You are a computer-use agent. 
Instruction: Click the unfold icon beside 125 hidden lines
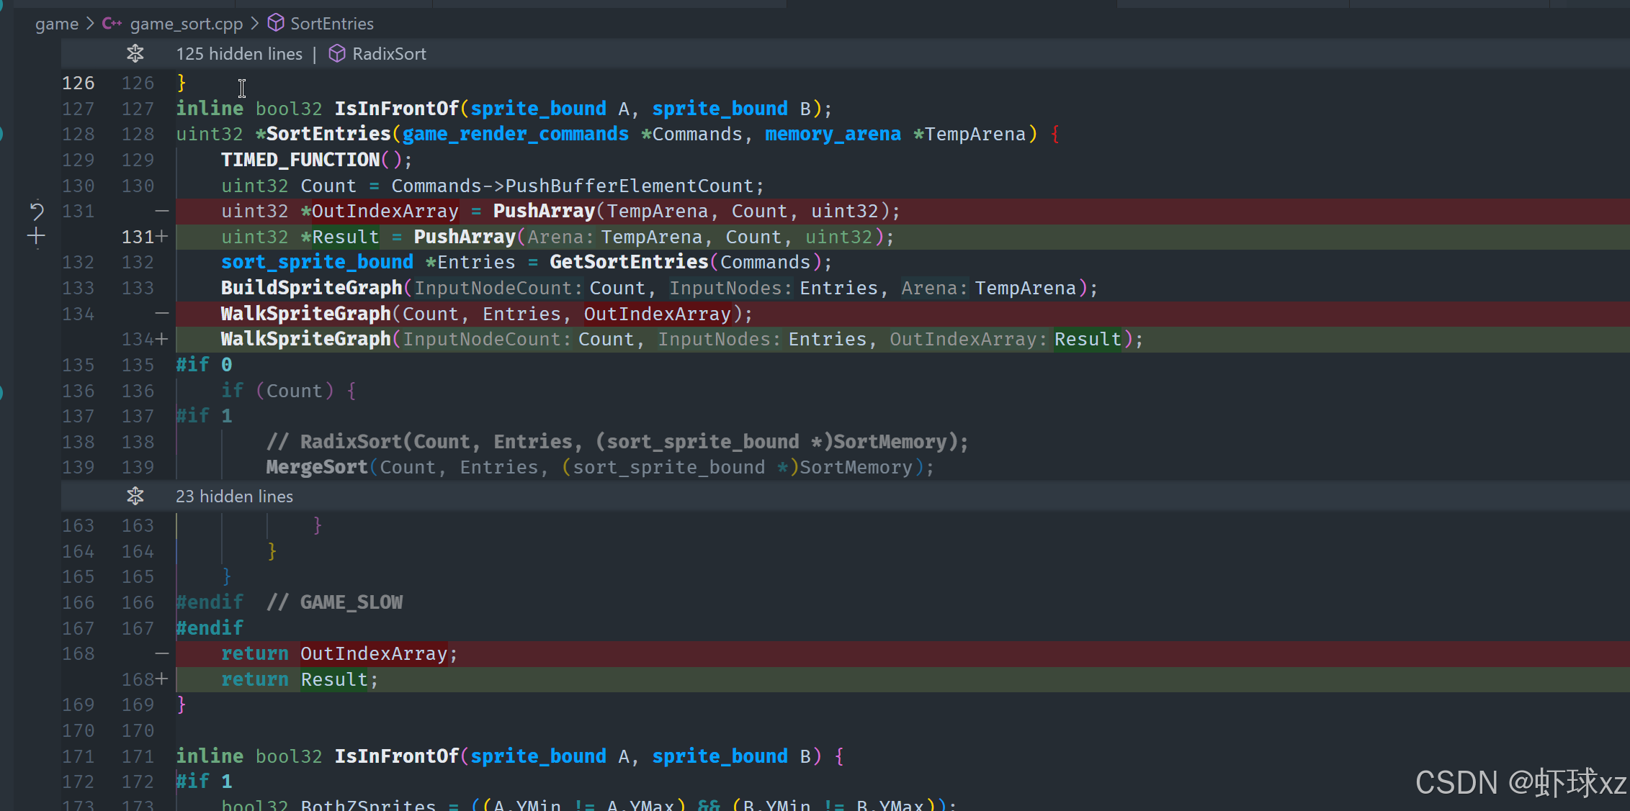[x=135, y=54]
